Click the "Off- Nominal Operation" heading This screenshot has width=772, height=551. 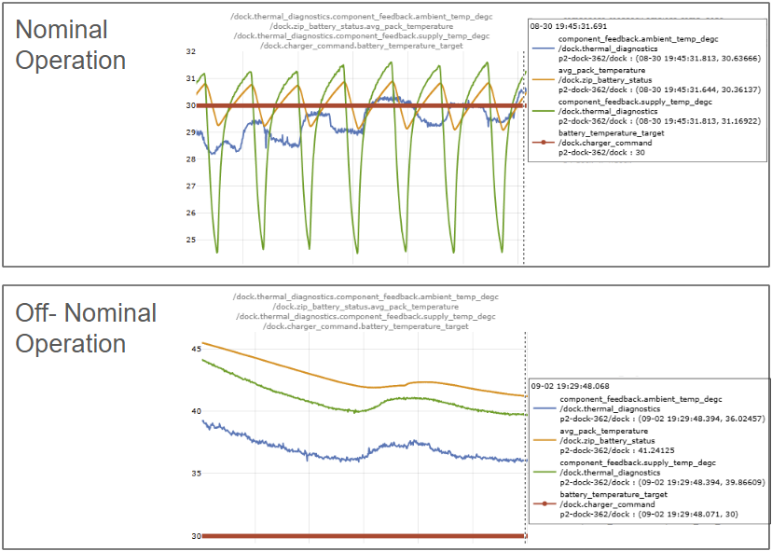coord(86,328)
